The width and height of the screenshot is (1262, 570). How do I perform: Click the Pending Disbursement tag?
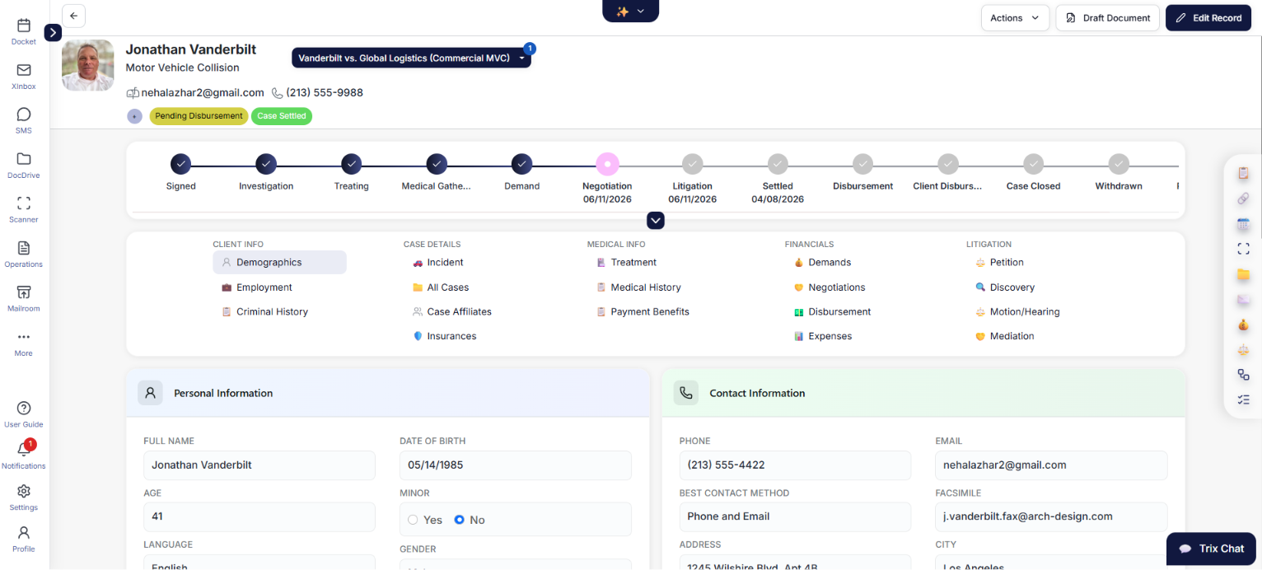click(x=199, y=116)
